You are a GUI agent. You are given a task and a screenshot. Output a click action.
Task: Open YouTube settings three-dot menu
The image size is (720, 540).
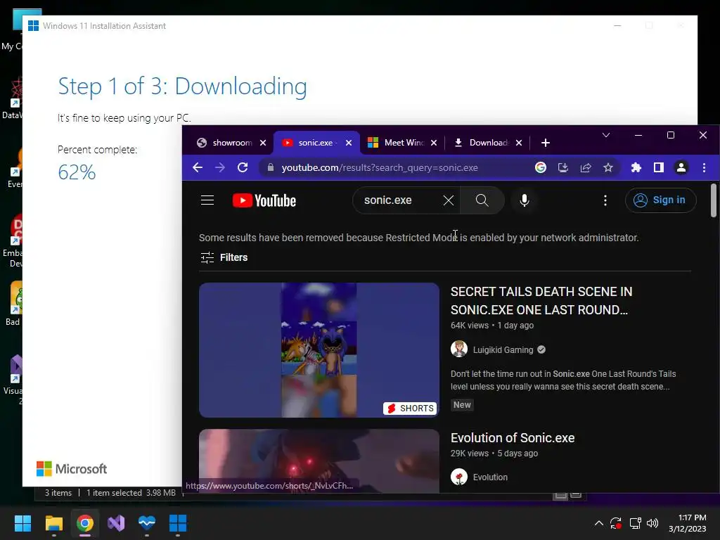605,200
